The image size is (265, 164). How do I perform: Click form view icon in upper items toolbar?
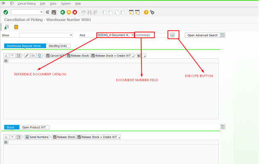point(18,56)
